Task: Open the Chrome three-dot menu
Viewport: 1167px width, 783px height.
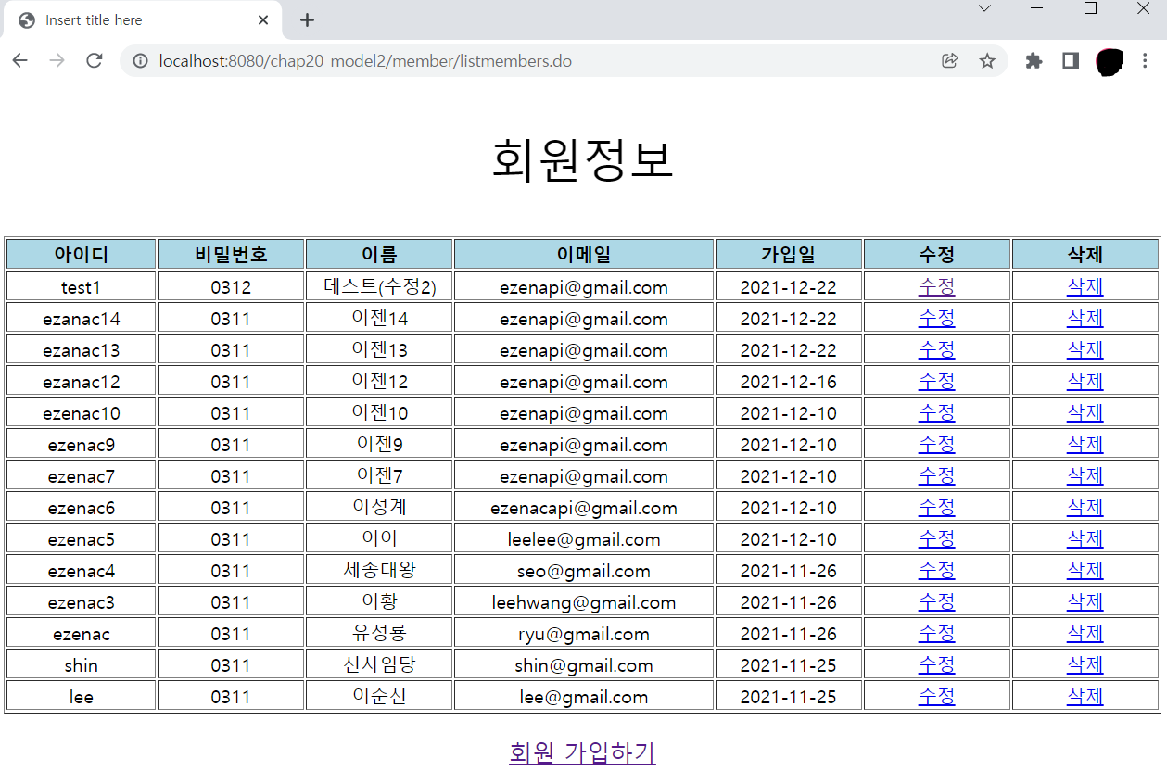Action: tap(1146, 61)
